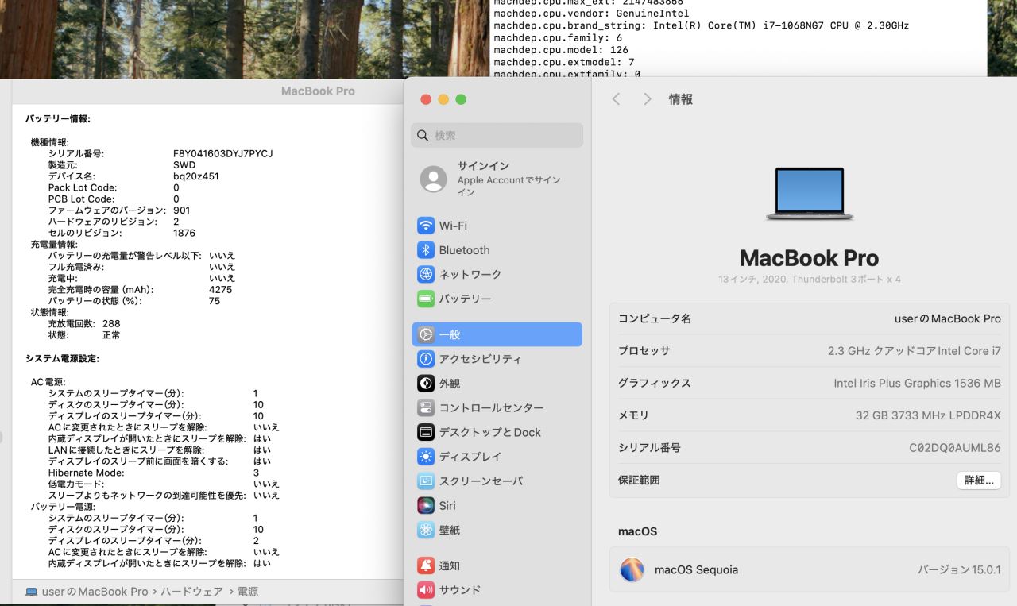Click the グラフィックス value Intel Iris Plus Graphics
Viewport: 1017px width, 606px height.
pyautogui.click(x=917, y=383)
